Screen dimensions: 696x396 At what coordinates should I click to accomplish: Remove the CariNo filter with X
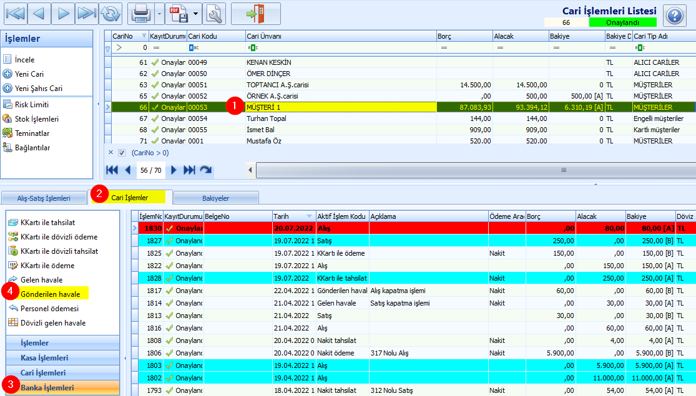[x=111, y=153]
